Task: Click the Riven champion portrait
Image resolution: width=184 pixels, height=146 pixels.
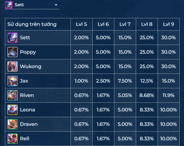Action: tap(13, 95)
